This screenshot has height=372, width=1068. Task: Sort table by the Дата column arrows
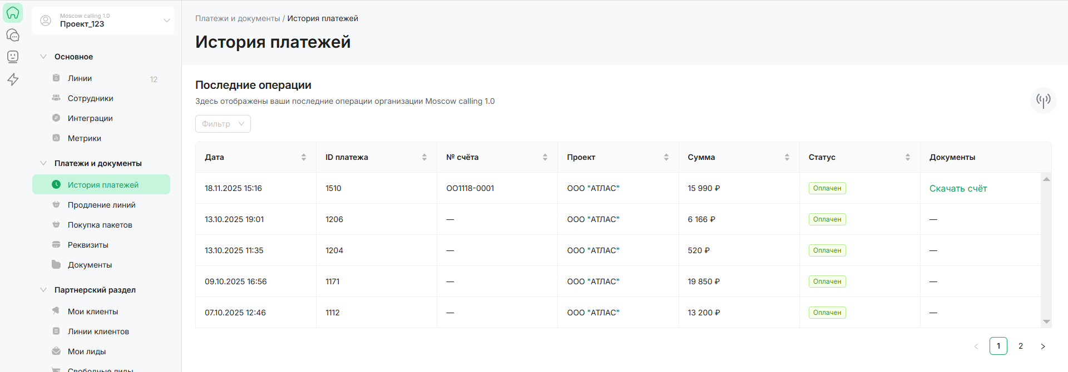(x=304, y=157)
